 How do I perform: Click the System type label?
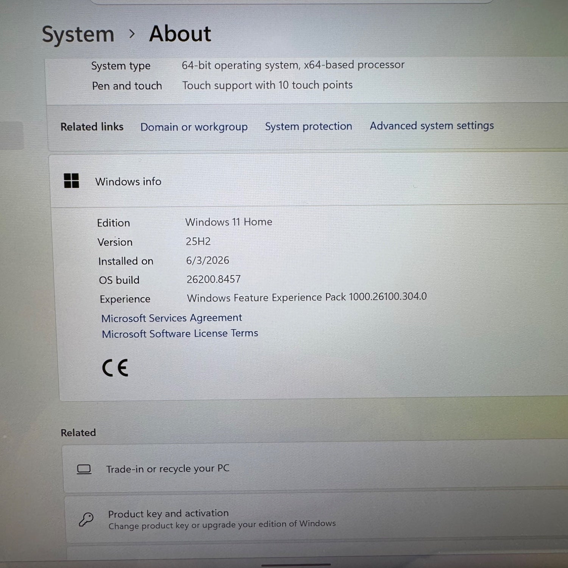(x=121, y=66)
